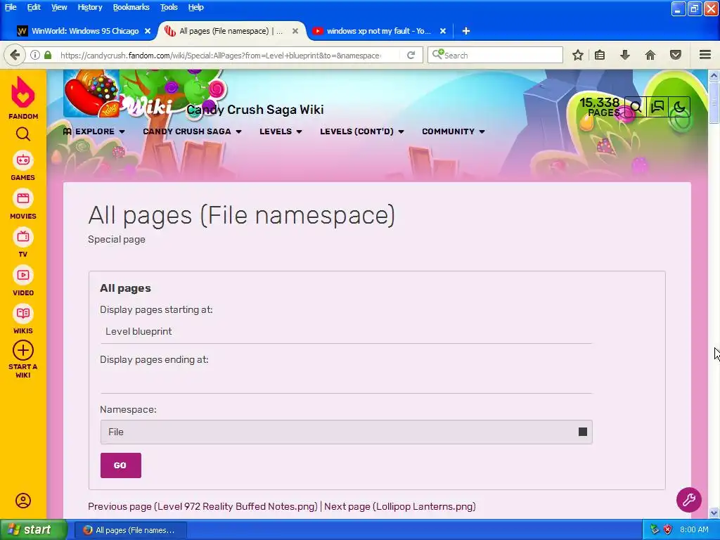Go back with browser back arrow

pyautogui.click(x=15, y=55)
